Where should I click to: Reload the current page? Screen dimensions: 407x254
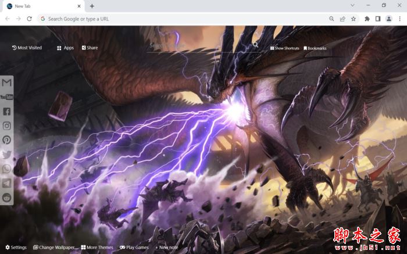point(29,19)
